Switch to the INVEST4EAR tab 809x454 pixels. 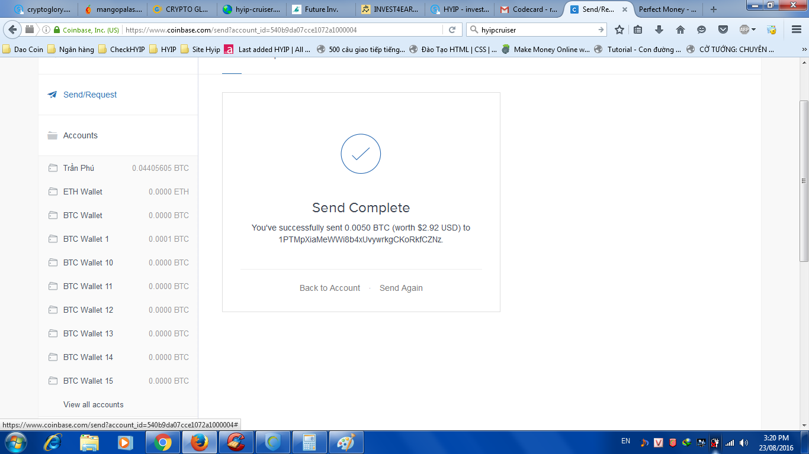coord(391,9)
